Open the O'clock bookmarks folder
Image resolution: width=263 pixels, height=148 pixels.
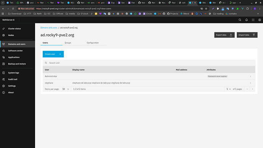83,14
